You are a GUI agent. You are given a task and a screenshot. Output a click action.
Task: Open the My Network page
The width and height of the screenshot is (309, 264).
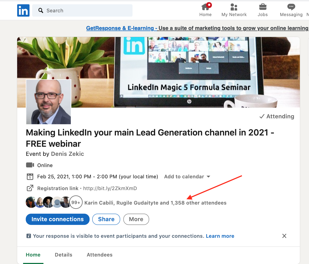pyautogui.click(x=234, y=10)
